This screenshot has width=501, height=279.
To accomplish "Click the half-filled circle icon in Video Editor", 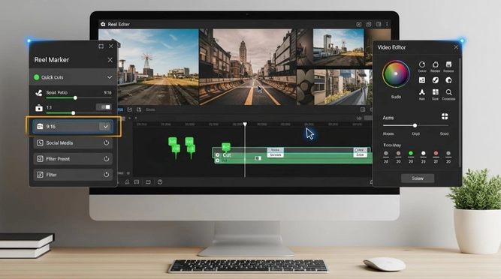I will [448, 80].
